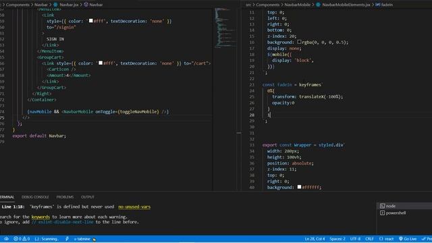Click 'export const Wrapper = styled.div' line
The width and height of the screenshot is (432, 243).
pyautogui.click(x=303, y=145)
